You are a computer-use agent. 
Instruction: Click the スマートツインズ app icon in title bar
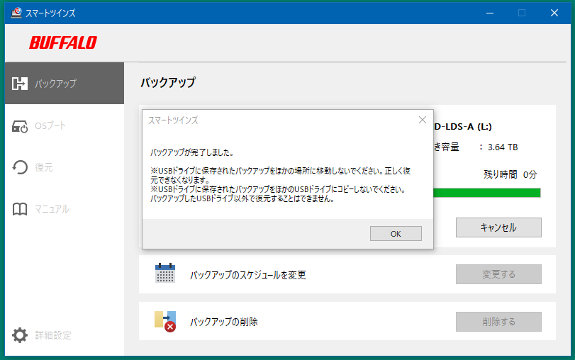16,13
